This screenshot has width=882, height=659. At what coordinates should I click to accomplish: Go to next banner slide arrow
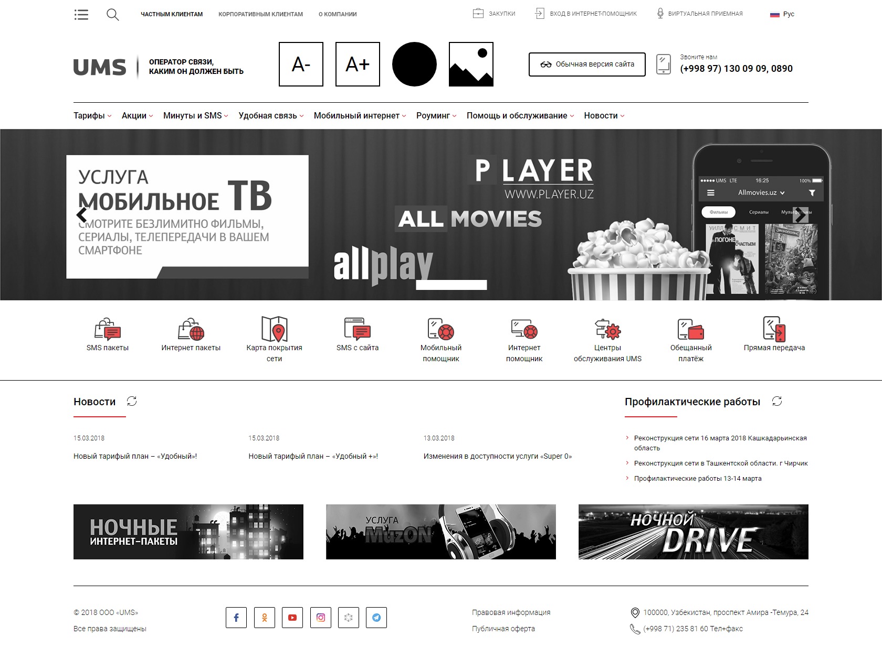point(800,215)
